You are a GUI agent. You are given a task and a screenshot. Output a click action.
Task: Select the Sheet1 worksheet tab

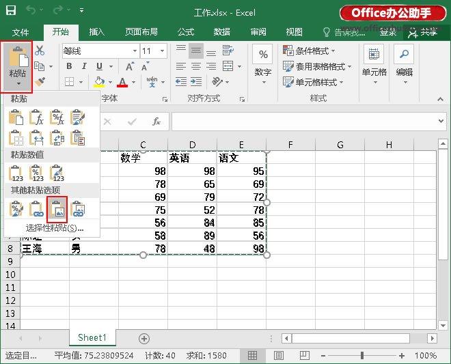pos(92,337)
